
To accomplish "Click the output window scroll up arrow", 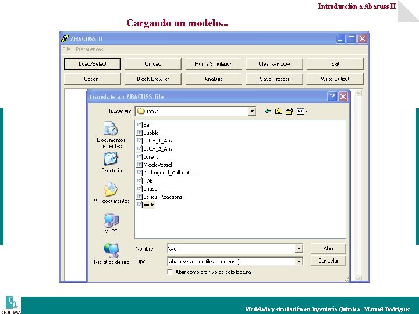I will [358, 93].
